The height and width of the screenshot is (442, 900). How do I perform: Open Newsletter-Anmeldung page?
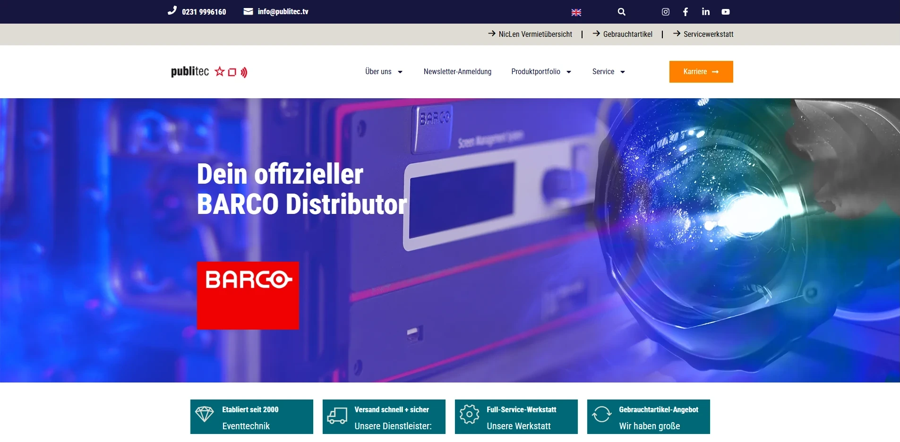coord(457,72)
